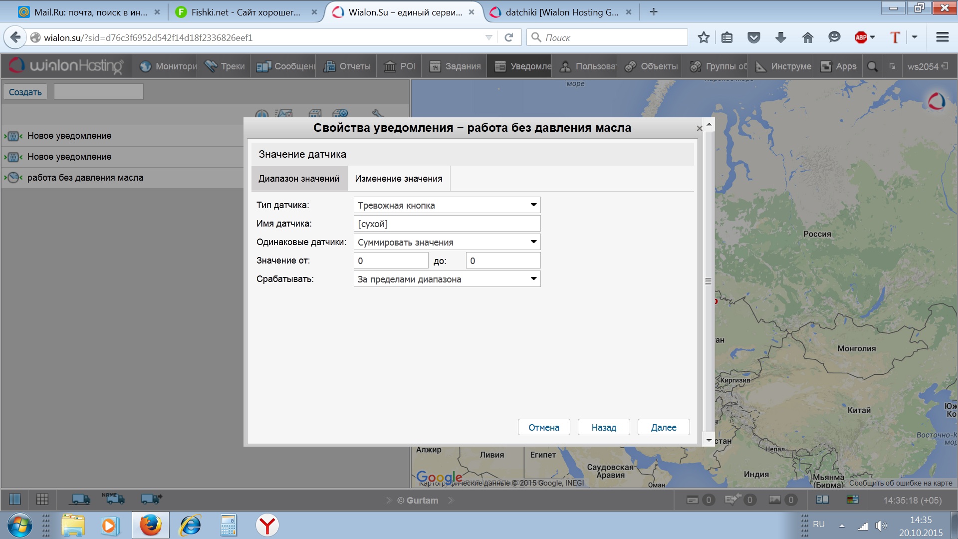Click the grid layout icon bottom left
The width and height of the screenshot is (958, 539).
42,499
